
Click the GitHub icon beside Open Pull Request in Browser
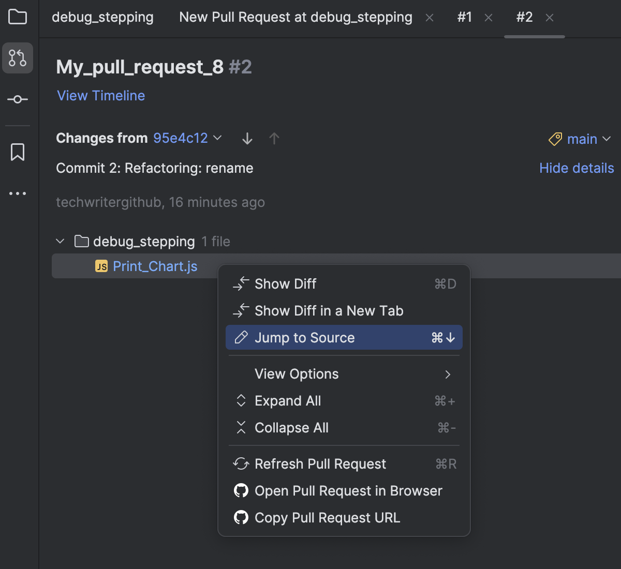pyautogui.click(x=241, y=490)
